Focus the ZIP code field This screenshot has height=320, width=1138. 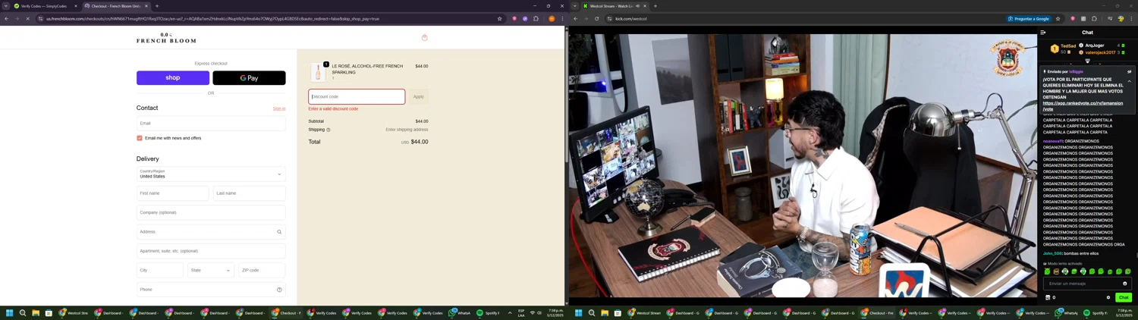[x=262, y=270]
